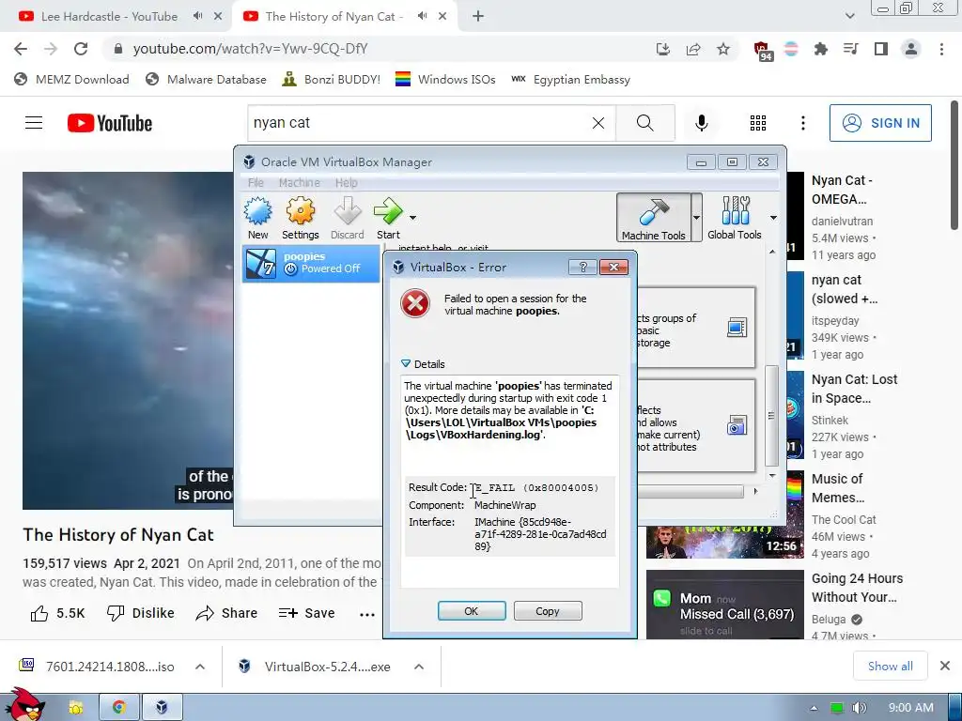Screen dimensions: 962x721
Task: Open MEMZ Download bookmark
Action: click(x=71, y=79)
